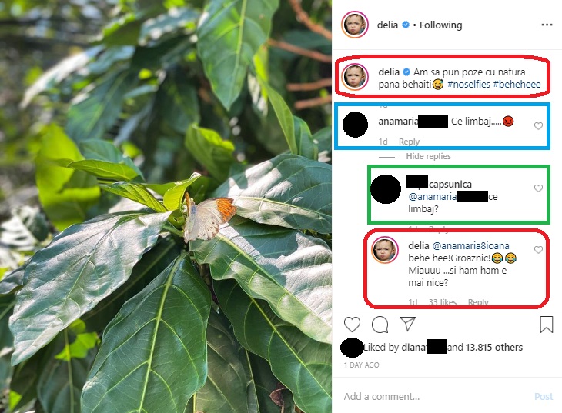Like the post with the heart icon
The width and height of the screenshot is (562, 413).
tap(352, 325)
